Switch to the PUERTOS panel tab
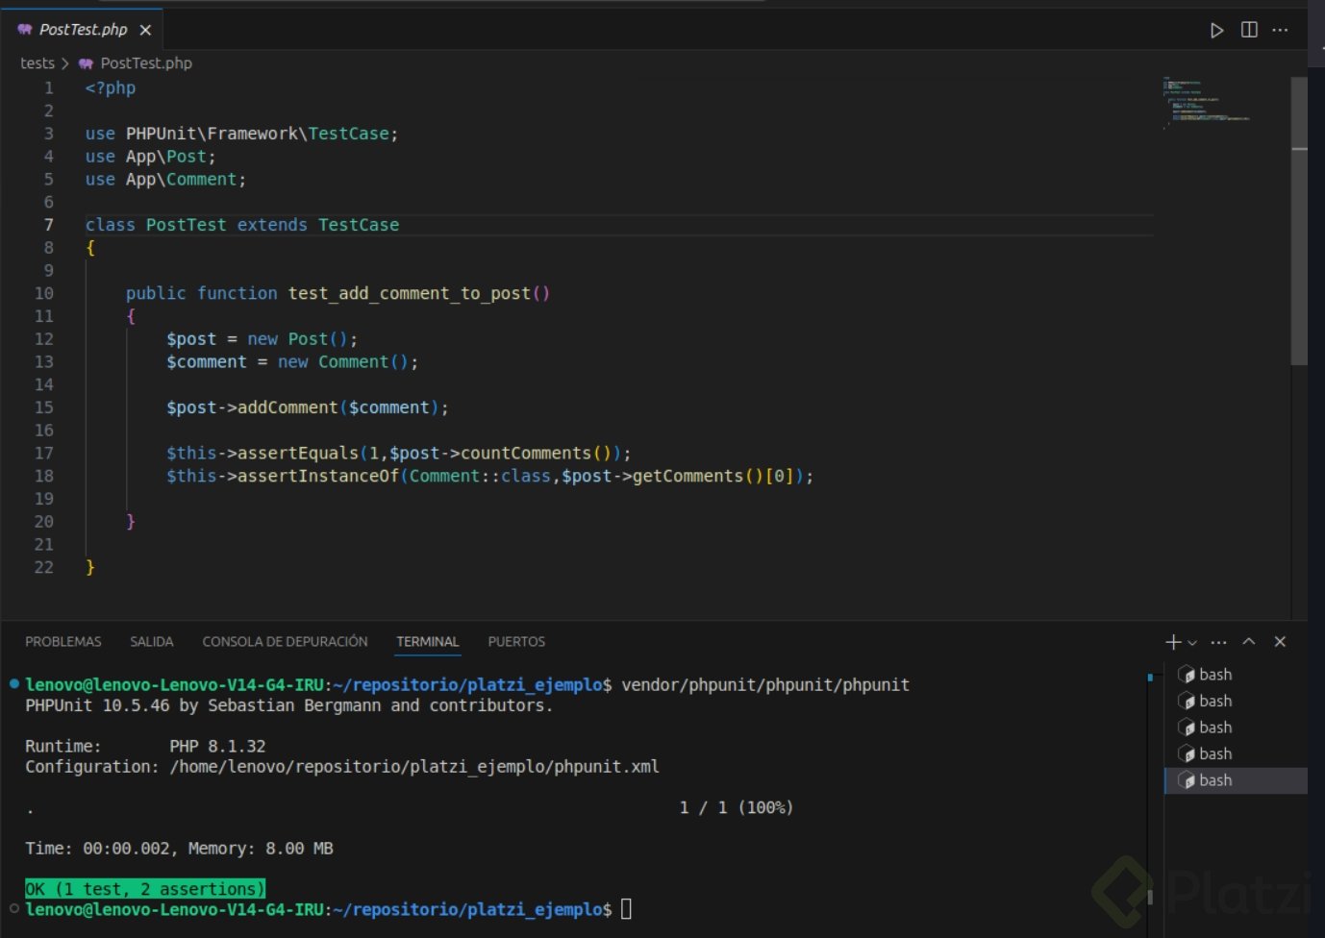 pos(516,642)
